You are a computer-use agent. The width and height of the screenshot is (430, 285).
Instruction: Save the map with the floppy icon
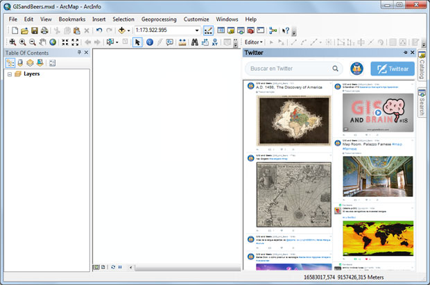pyautogui.click(x=34, y=31)
